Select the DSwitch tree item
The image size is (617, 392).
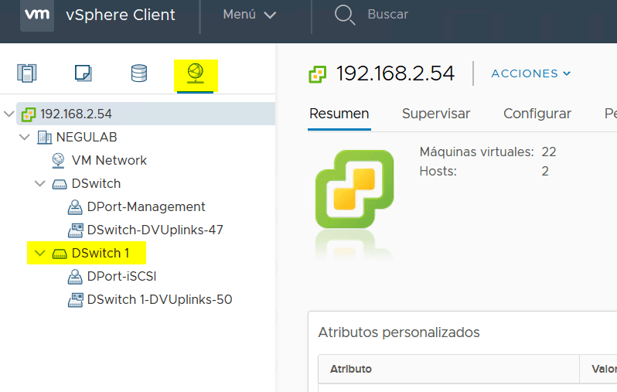[96, 184]
